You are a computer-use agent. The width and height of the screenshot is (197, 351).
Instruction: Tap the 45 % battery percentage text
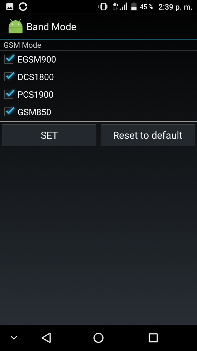(146, 7)
